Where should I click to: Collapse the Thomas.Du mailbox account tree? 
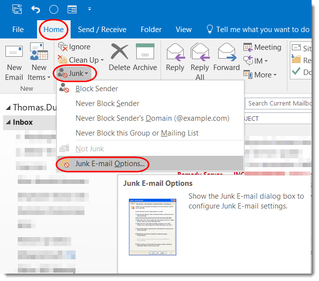8,107
